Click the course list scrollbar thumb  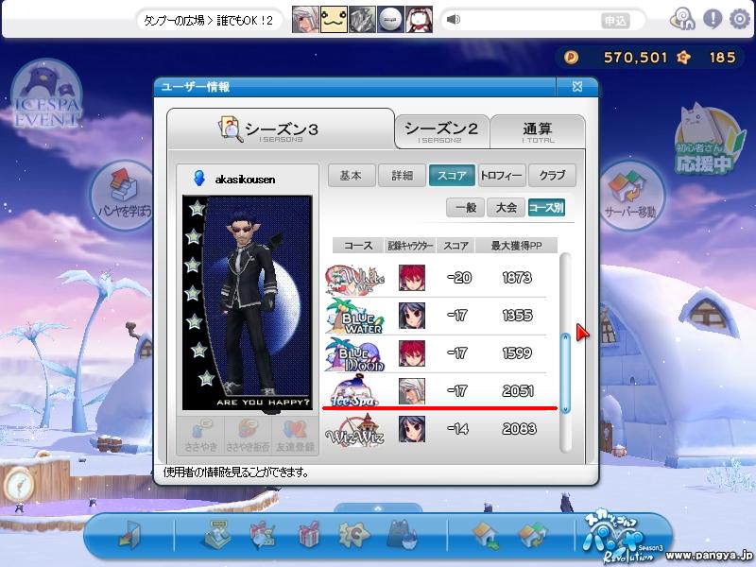[x=566, y=373]
